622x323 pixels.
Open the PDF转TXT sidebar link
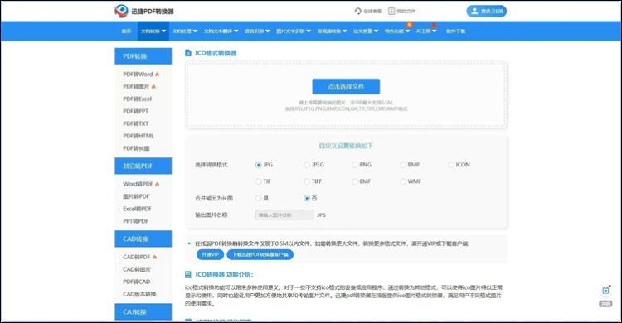point(136,123)
